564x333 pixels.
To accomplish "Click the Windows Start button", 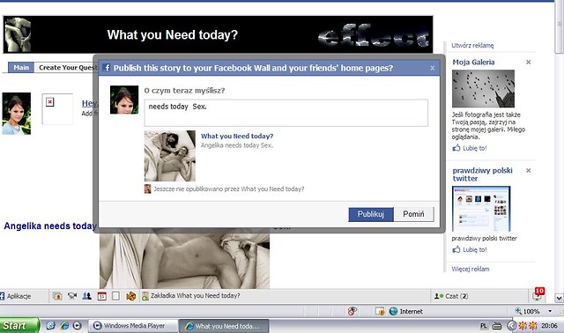I will [x=19, y=325].
